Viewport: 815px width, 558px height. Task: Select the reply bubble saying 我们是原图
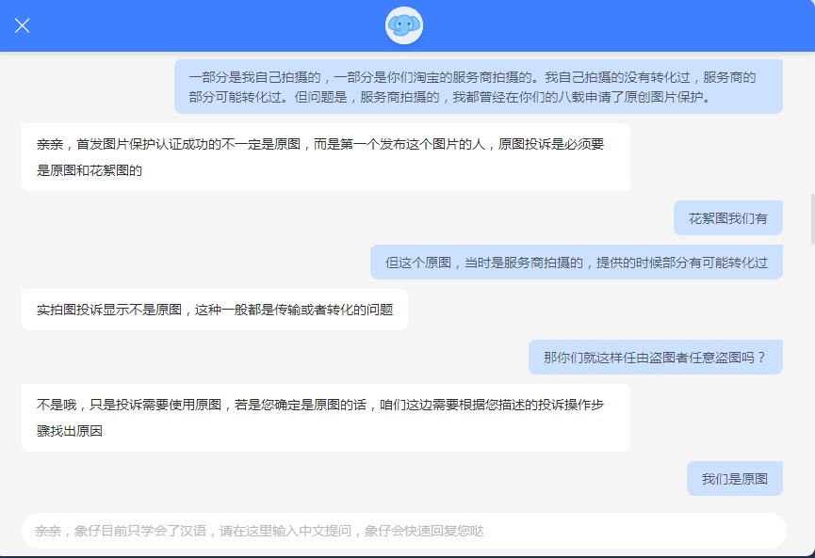pyautogui.click(x=733, y=478)
